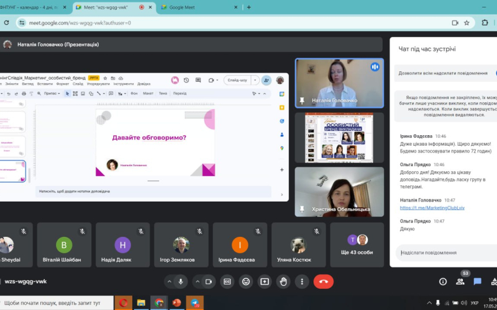Click audio activity indicator on Наталія Головачко tile
497x310 pixels.
(x=375, y=67)
